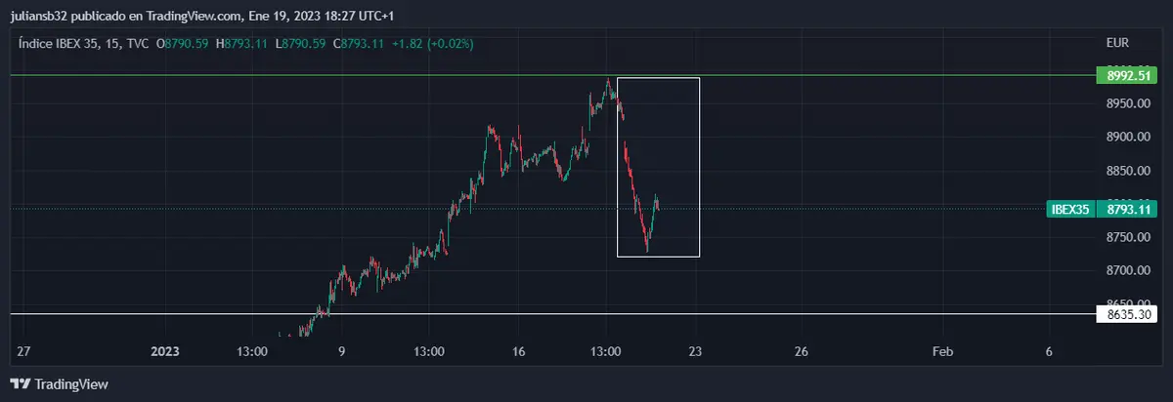This screenshot has height=402, width=1173.
Task: Select the white 8635.30 price label
Action: pos(1127,314)
